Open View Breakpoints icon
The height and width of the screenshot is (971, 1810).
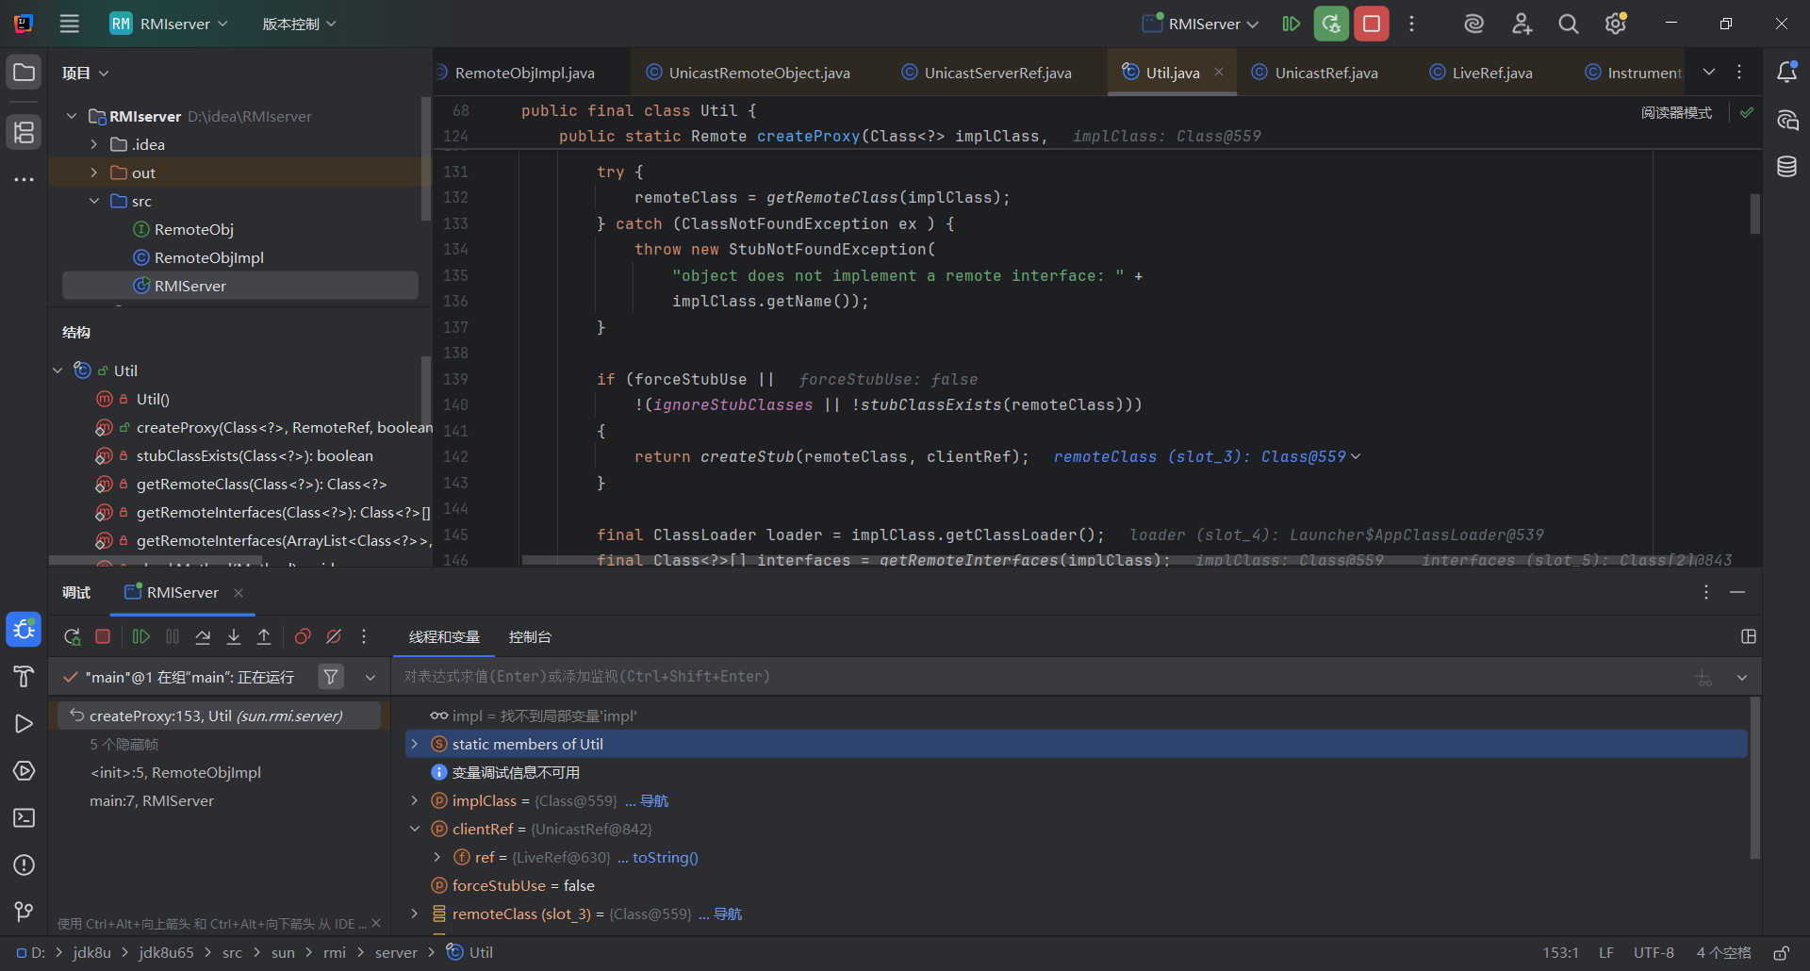pyautogui.click(x=303, y=637)
